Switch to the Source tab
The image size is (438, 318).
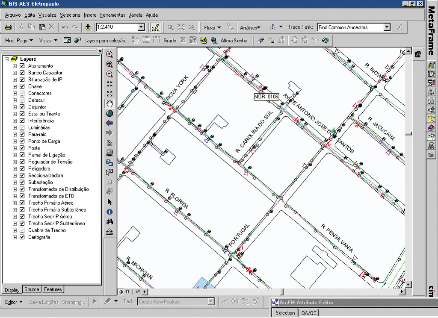[x=32, y=289]
